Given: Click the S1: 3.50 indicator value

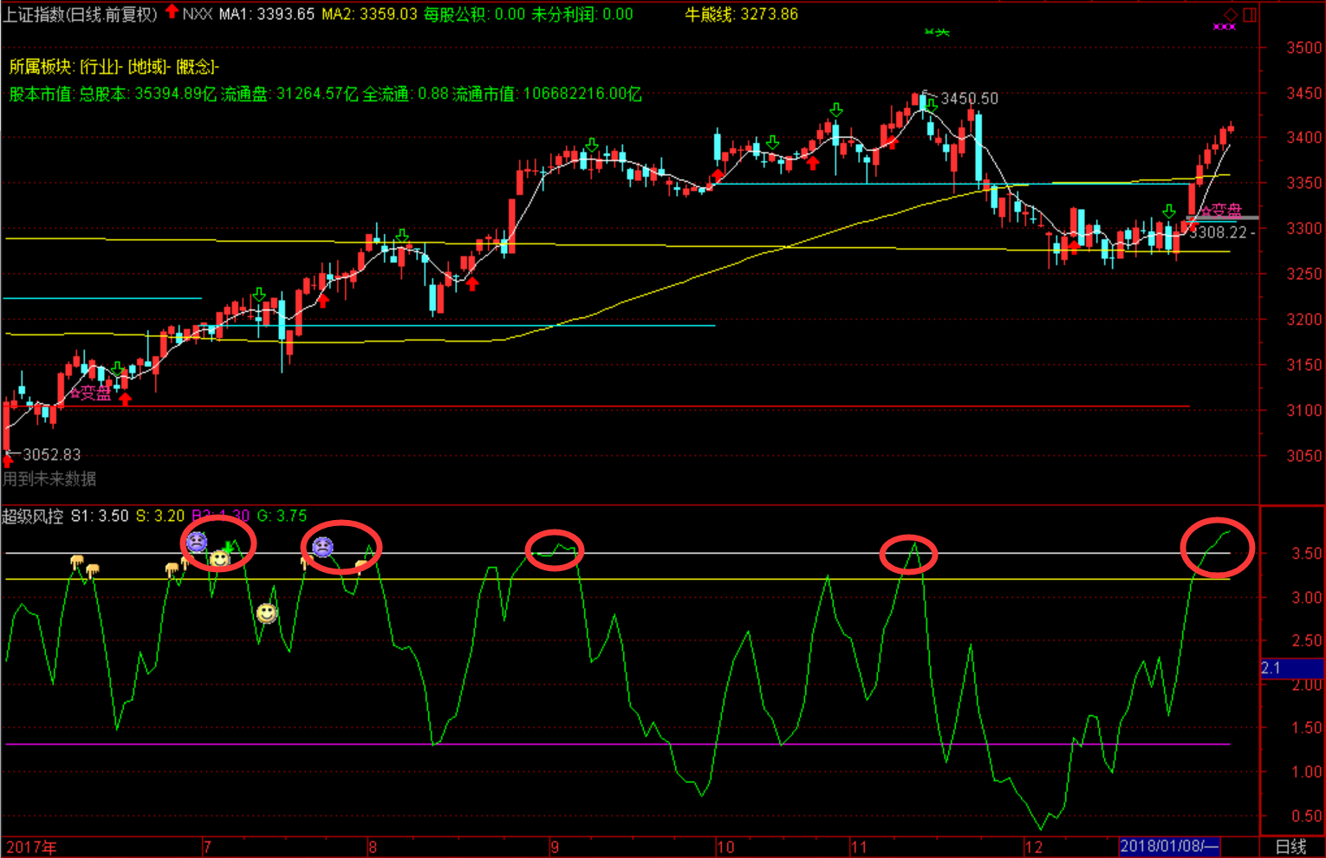Looking at the screenshot, I should point(100,517).
